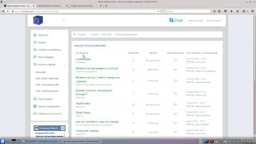Open Ответы на вопросы sidebar item
Image resolution: width=256 pixels, height=144 pixels.
tap(50, 50)
